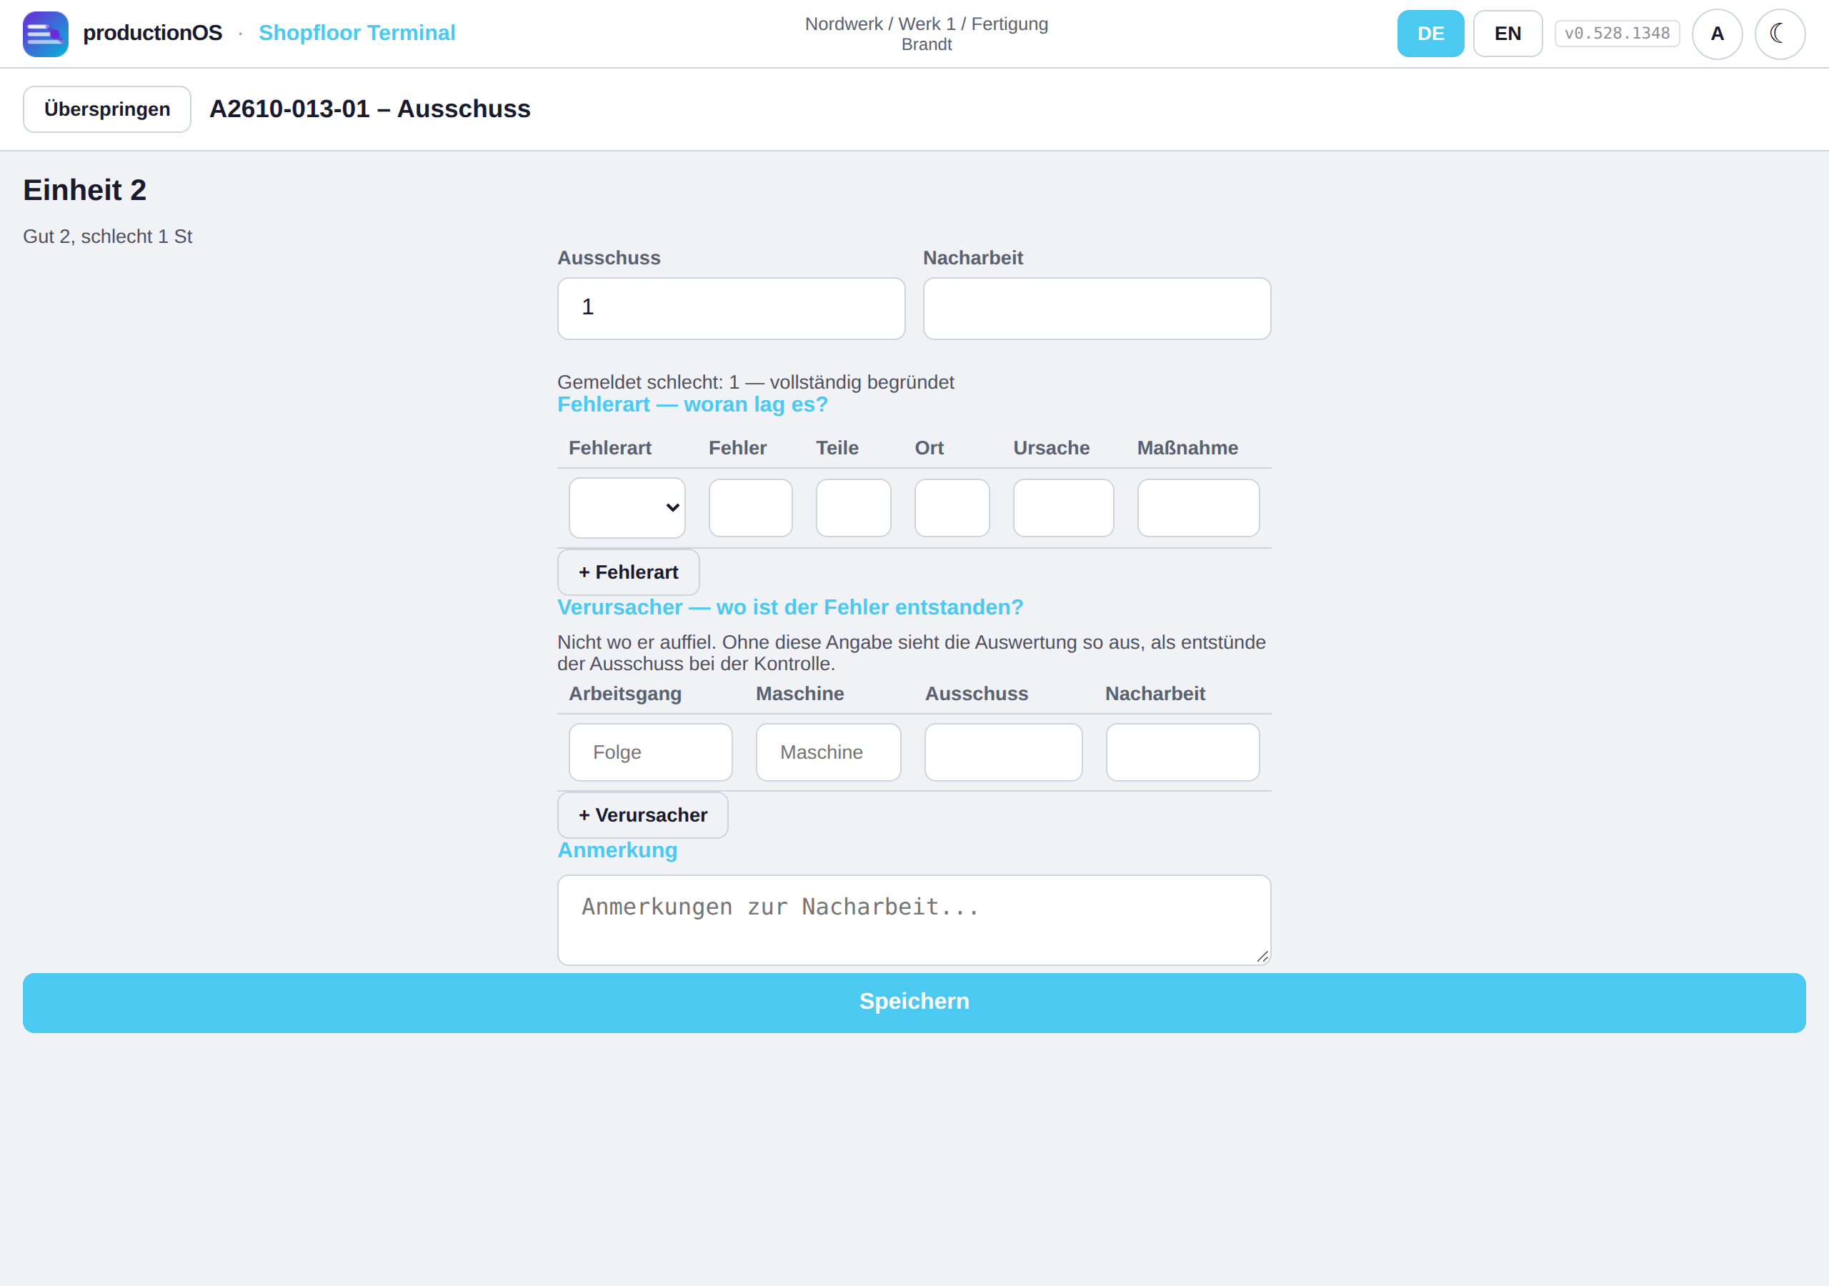The width and height of the screenshot is (1829, 1286).
Task: Focus the Anmerkungen zur Nacharbeit textarea
Action: tap(914, 920)
